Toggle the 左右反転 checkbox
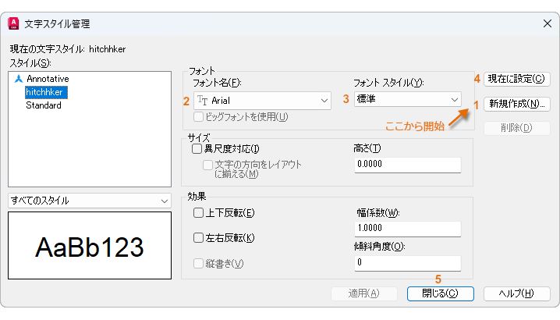The height and width of the screenshot is (320, 560). coord(198,237)
